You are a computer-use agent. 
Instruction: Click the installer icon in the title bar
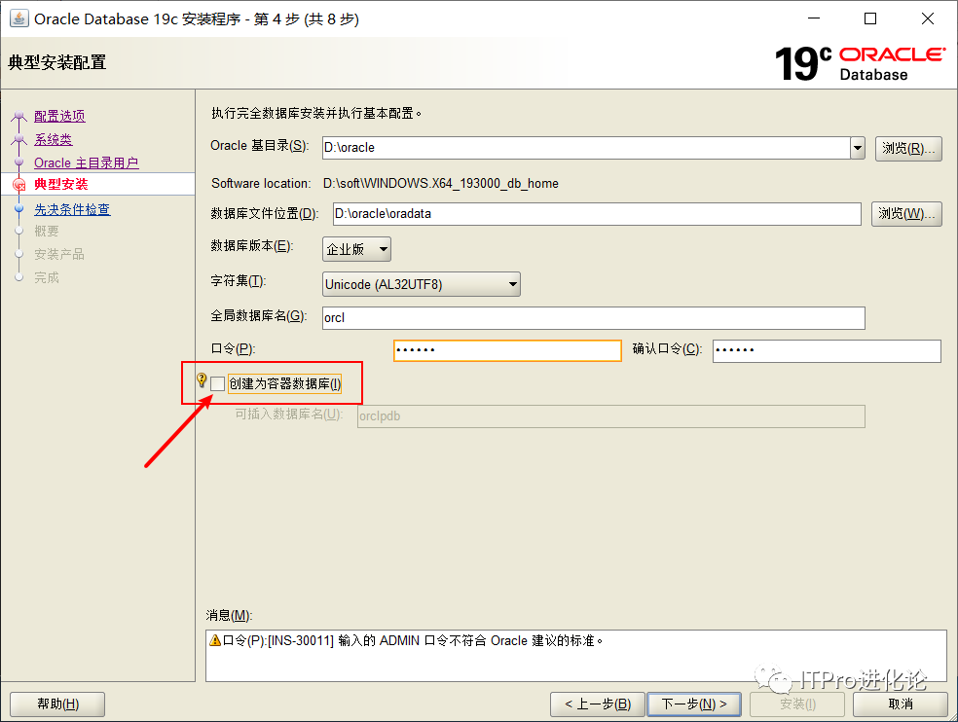coord(19,18)
